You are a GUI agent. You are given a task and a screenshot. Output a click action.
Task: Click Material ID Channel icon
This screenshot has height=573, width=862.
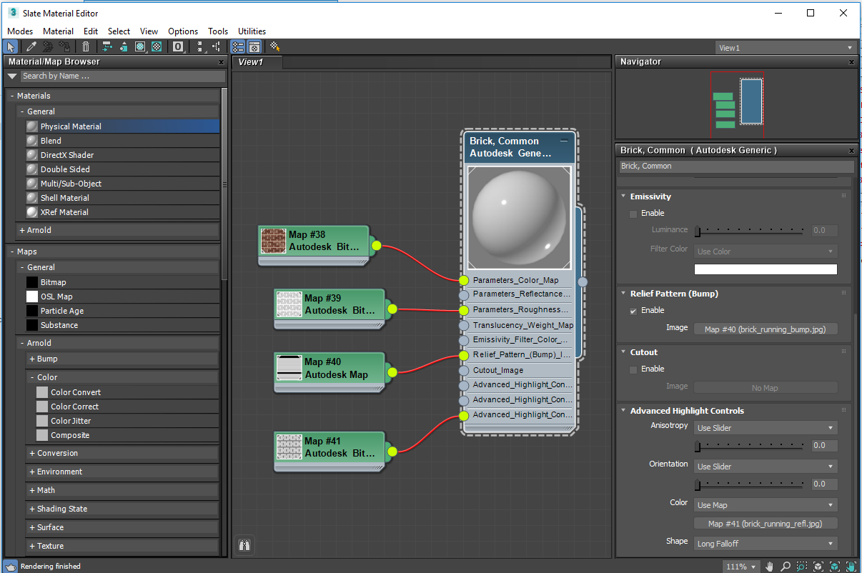178,47
